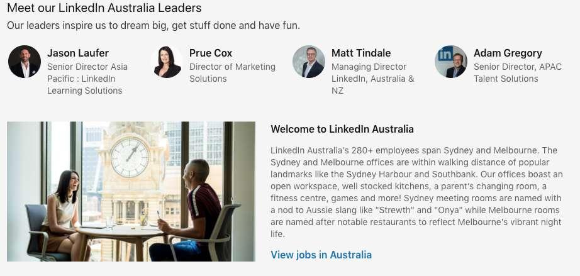Click Adam Gregory's profile photo

451,62
